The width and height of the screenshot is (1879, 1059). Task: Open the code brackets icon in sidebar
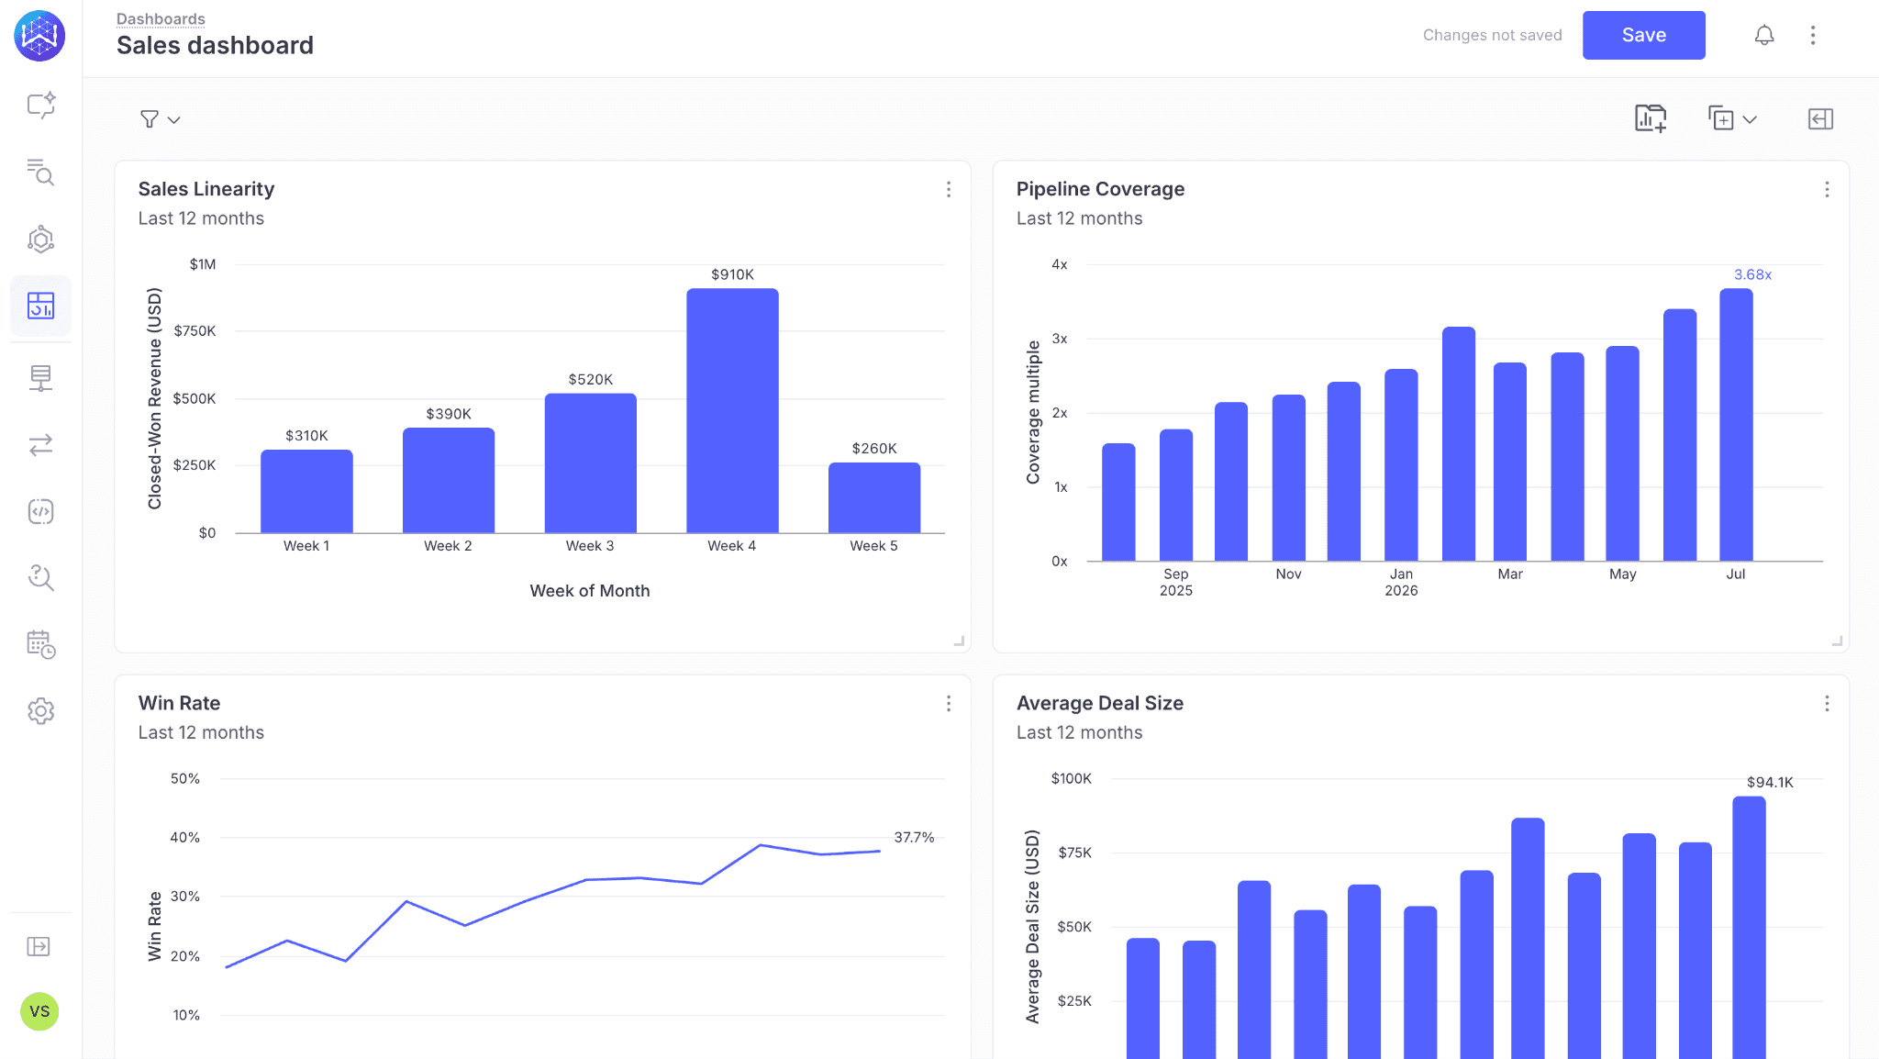click(x=41, y=511)
